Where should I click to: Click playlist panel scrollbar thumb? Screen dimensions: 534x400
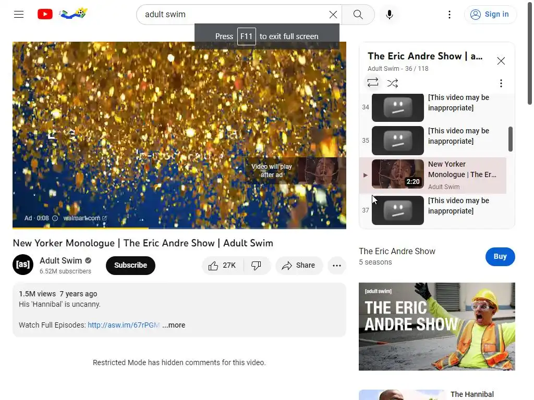(x=510, y=139)
